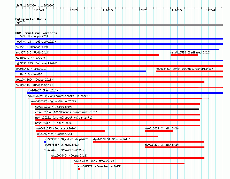Select esv3606298 (1000GenomesConsortiumPhase3) label
Image resolution: width=230 pixels, height=179 pixels.
point(59,96)
